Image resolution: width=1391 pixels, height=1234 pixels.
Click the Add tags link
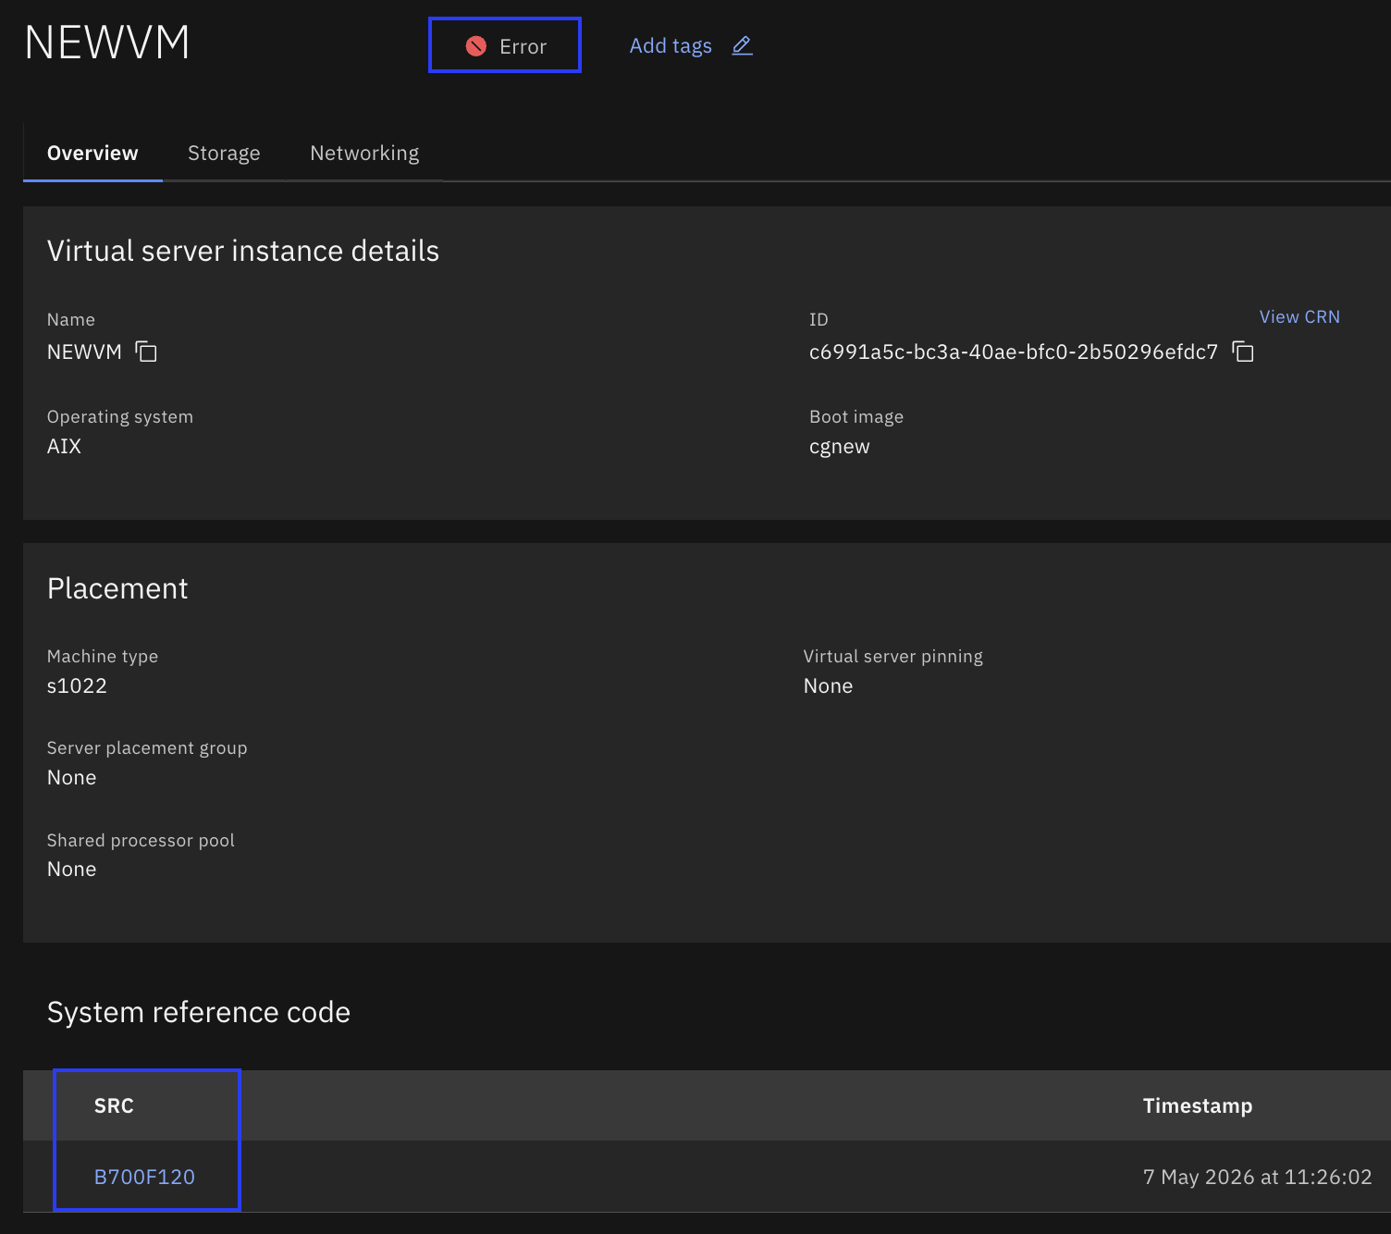[671, 46]
